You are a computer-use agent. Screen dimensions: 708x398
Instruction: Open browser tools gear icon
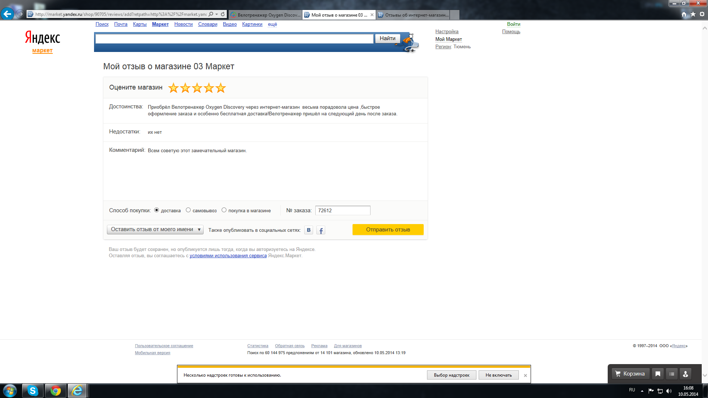click(x=702, y=14)
